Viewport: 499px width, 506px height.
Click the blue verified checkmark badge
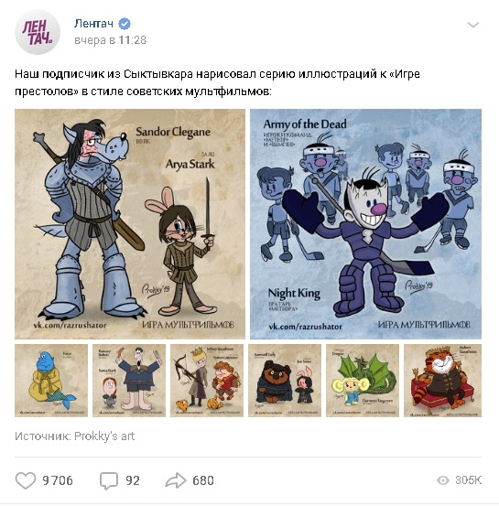pos(125,24)
